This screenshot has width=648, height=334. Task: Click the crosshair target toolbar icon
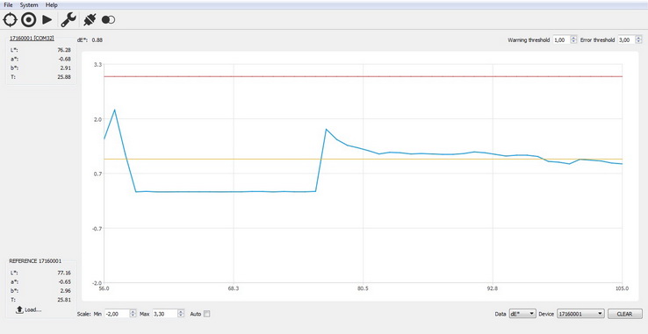10,19
